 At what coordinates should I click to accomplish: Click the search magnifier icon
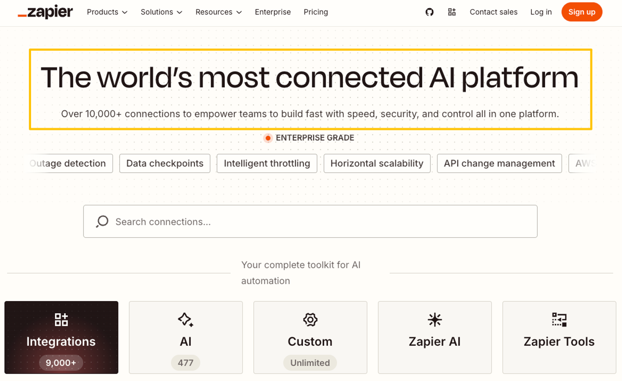(102, 221)
